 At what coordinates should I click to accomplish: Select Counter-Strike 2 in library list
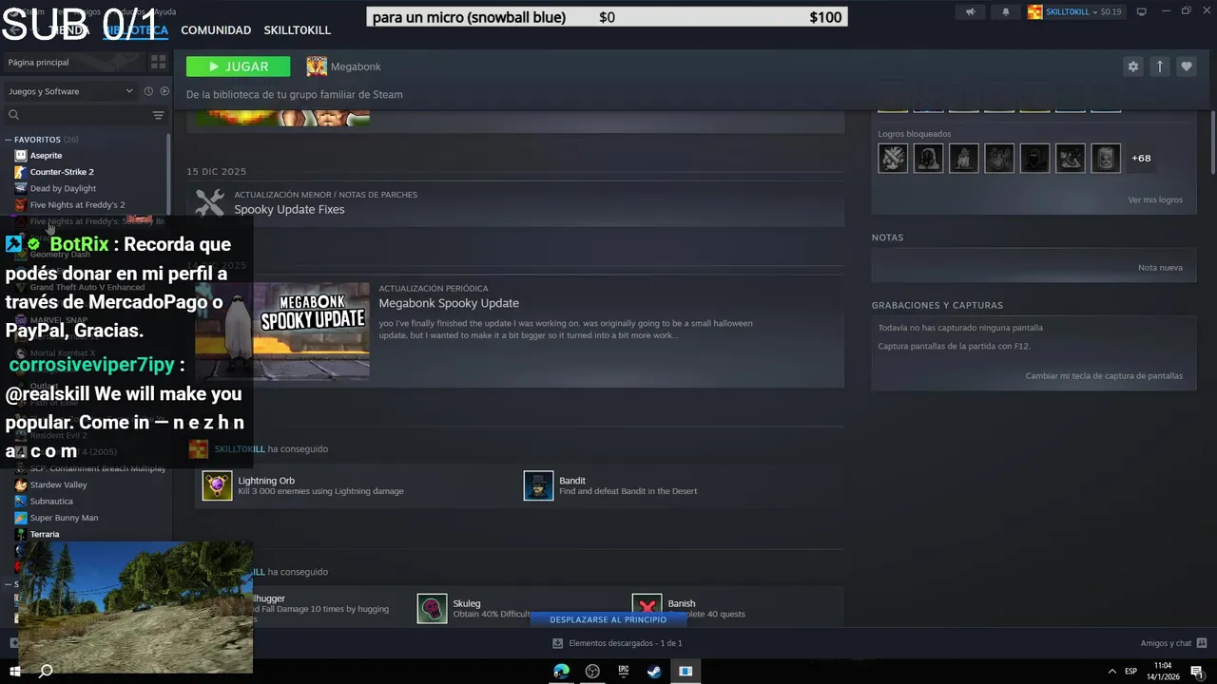(x=62, y=172)
